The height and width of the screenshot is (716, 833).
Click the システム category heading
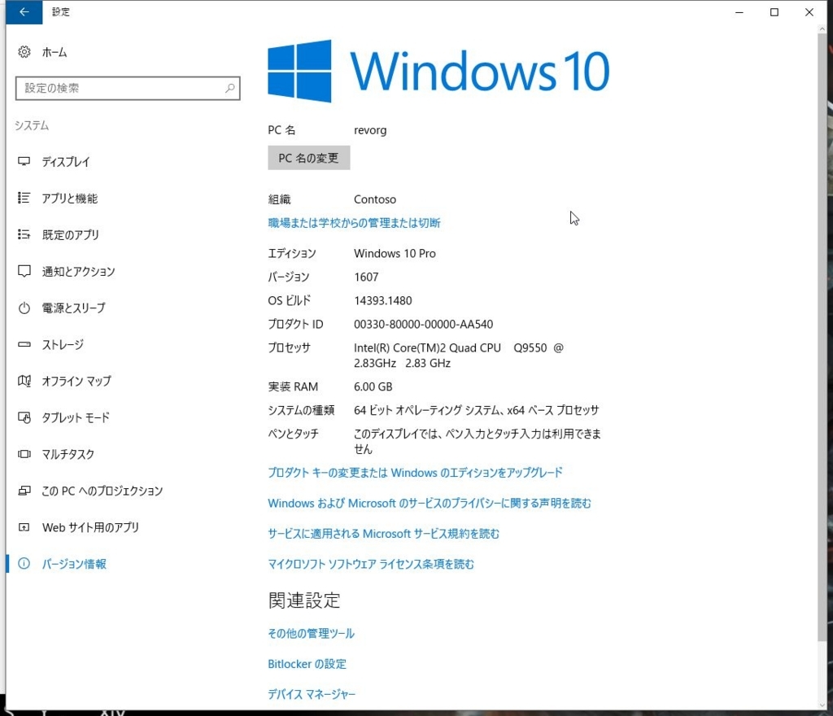[x=32, y=125]
